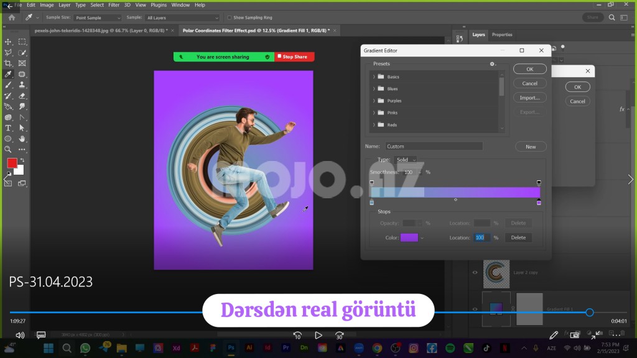Select the Move tool
637x358 pixels.
pyautogui.click(x=8, y=42)
